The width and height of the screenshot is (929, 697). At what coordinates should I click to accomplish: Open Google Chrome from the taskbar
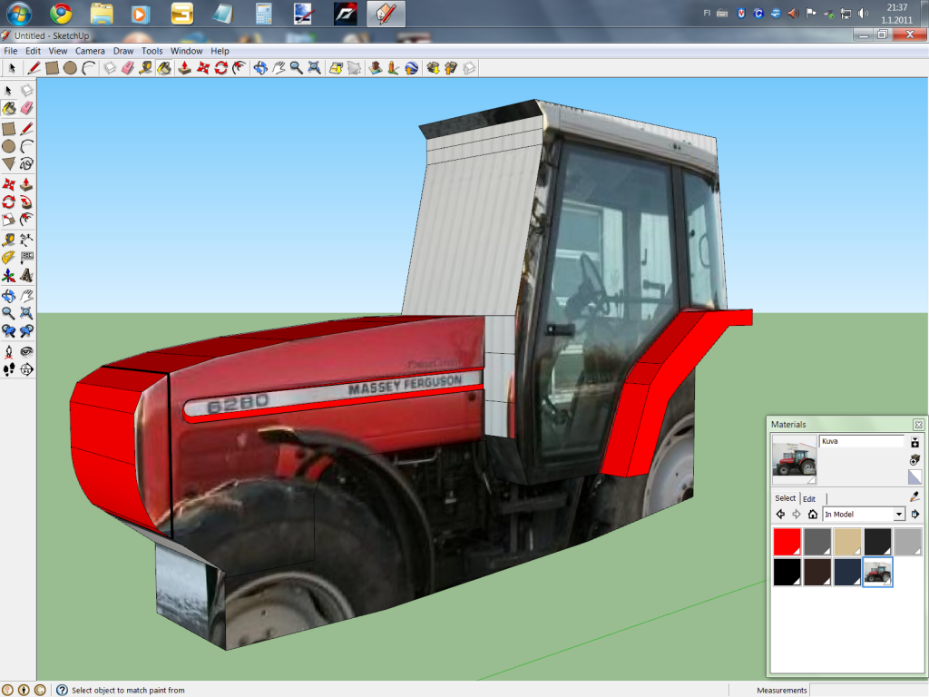pyautogui.click(x=61, y=13)
